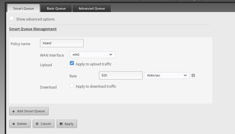
Task: Click the plus icon to add a smart queue
Action: (14, 111)
